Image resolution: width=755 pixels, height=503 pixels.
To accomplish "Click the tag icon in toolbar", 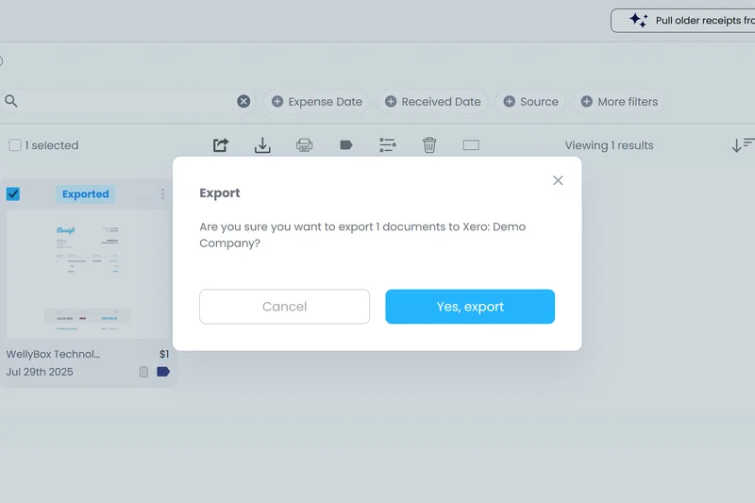I will [x=345, y=145].
